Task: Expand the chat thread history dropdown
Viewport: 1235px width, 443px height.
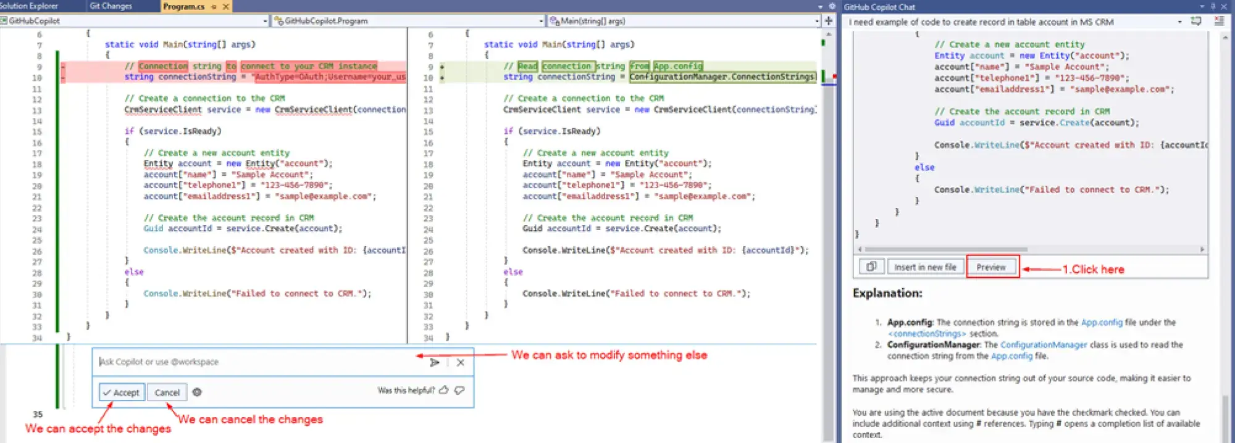Action: tap(1179, 22)
